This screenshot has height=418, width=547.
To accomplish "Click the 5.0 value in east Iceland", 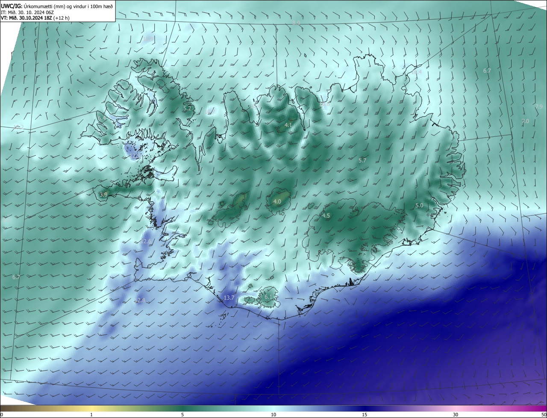I will (419, 205).
